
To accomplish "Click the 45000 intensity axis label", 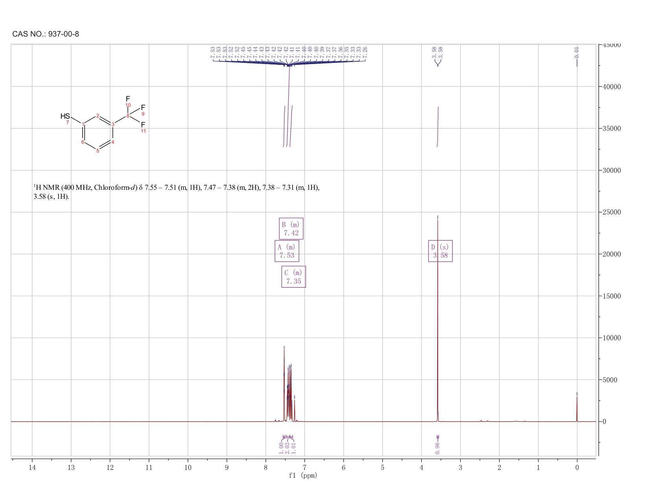I will click(x=612, y=45).
